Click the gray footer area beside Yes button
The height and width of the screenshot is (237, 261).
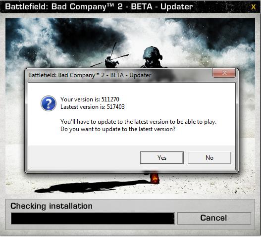84,157
